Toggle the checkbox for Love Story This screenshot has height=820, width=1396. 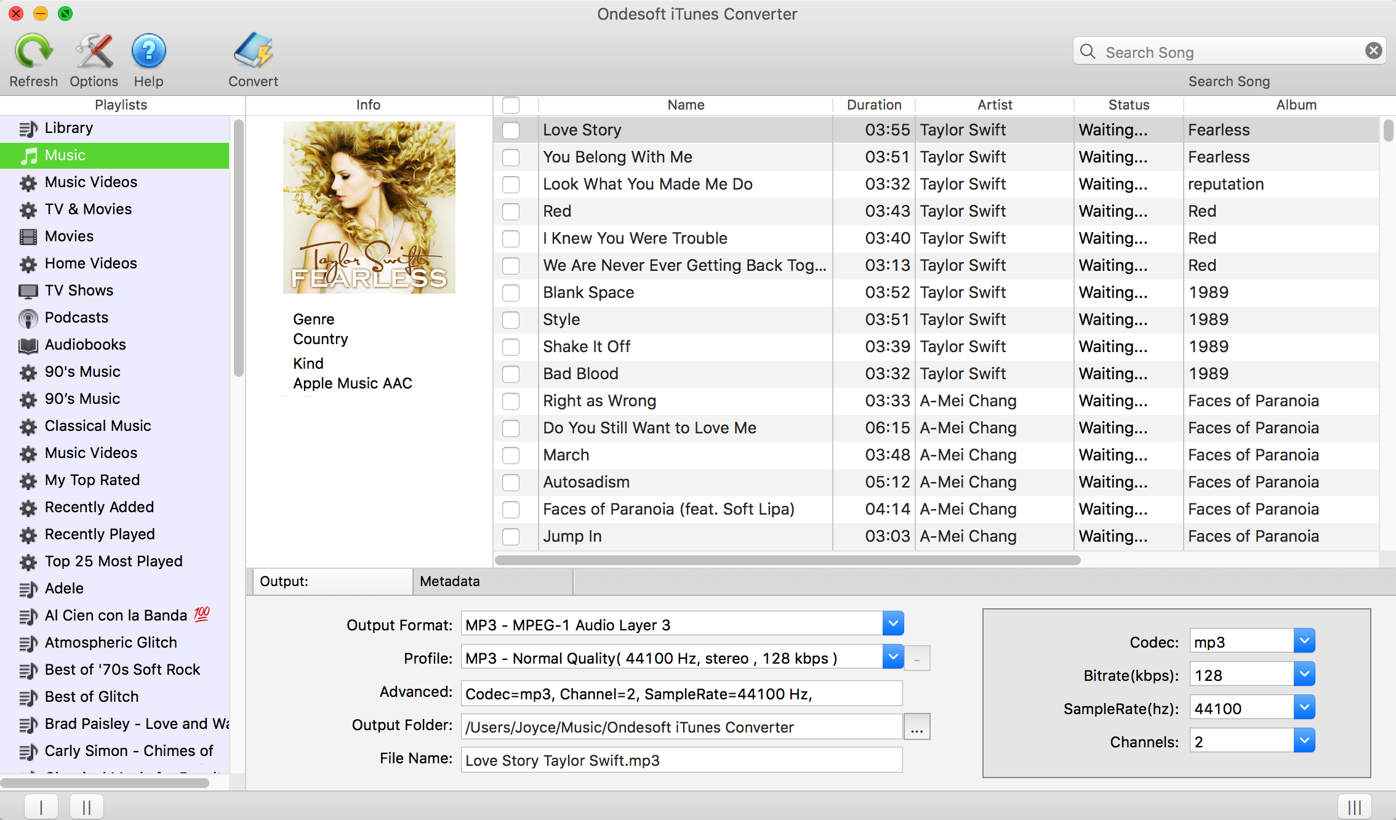[511, 129]
